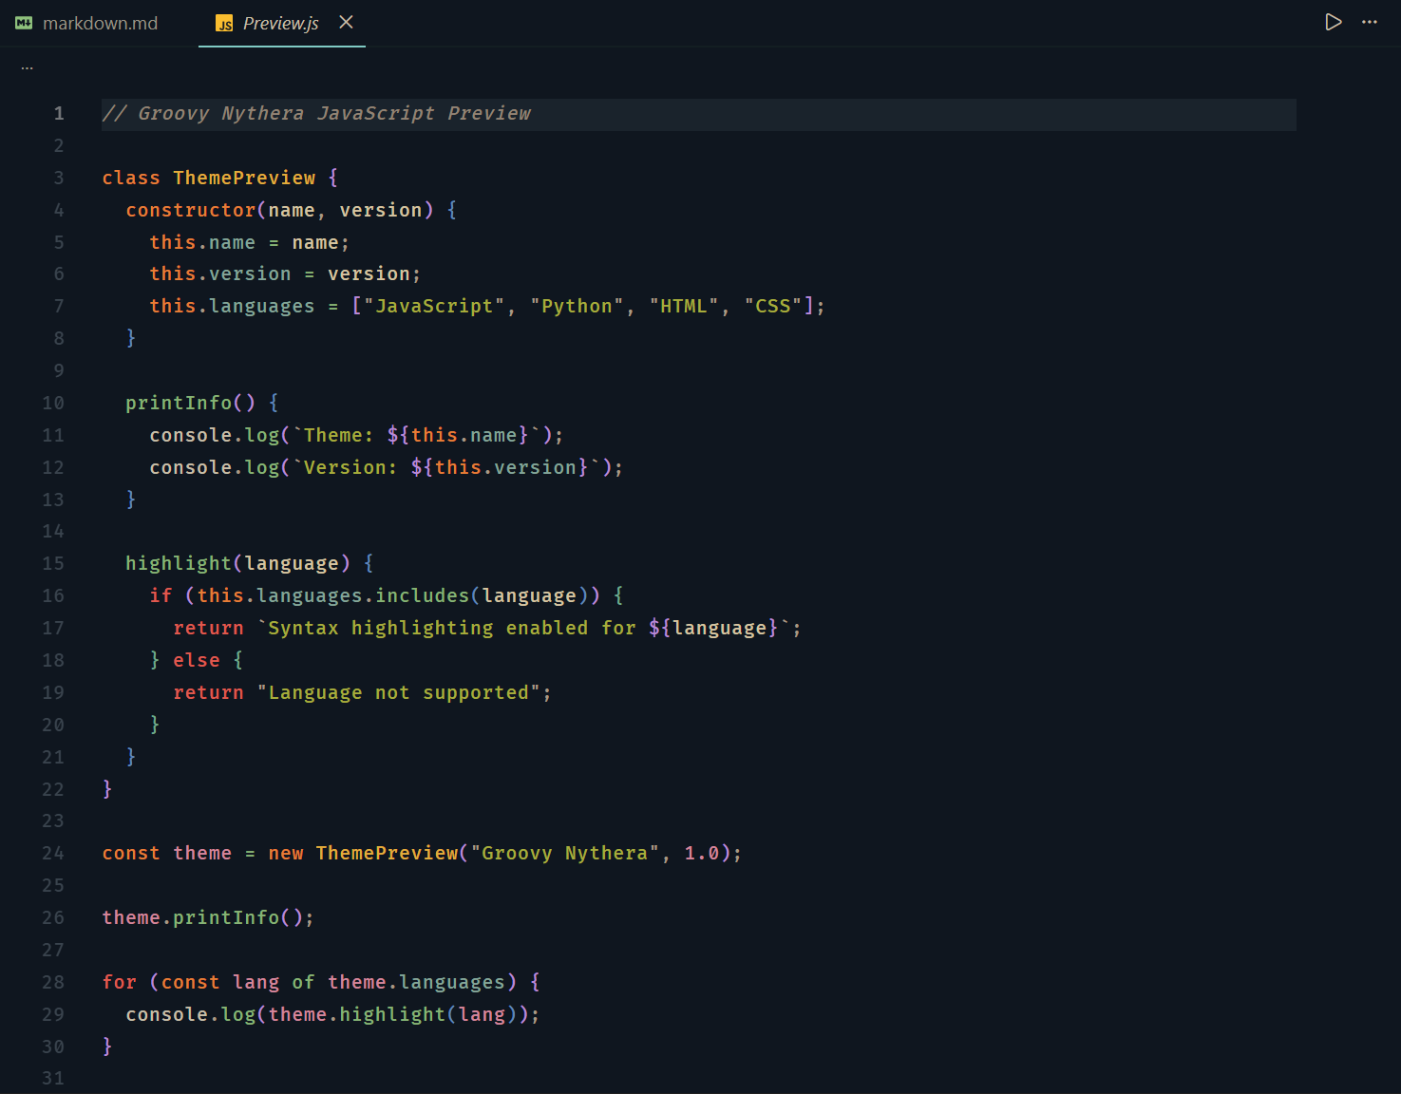This screenshot has width=1401, height=1094.
Task: Click the ThemePreview class name on line 3
Action: click(x=244, y=177)
